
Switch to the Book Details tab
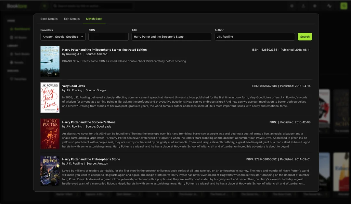49,19
